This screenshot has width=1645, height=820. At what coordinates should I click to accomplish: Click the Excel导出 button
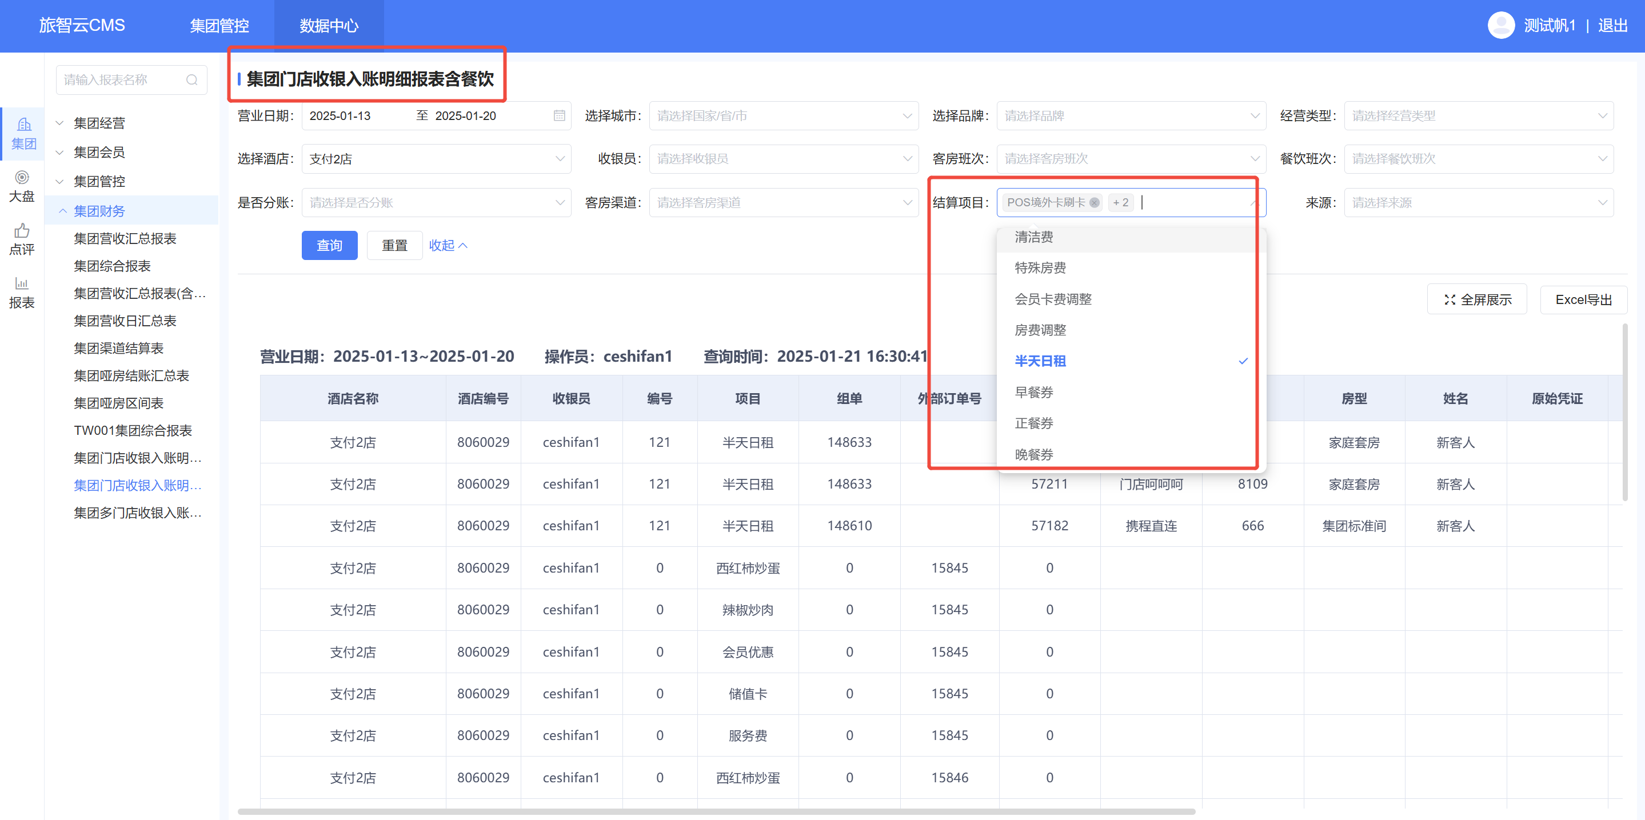[1583, 299]
